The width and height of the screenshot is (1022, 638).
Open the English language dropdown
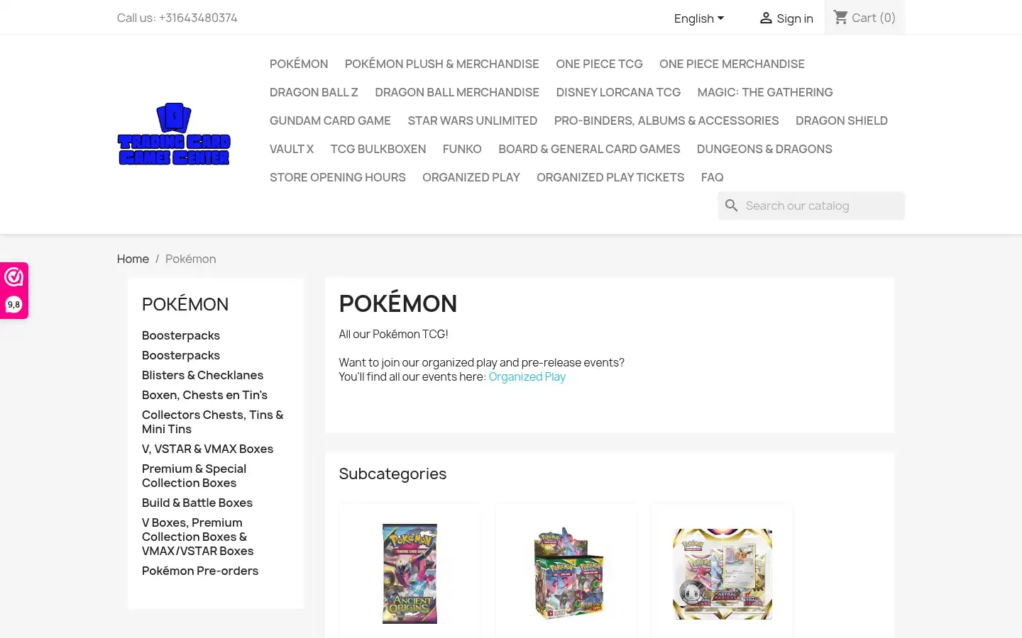(x=699, y=18)
